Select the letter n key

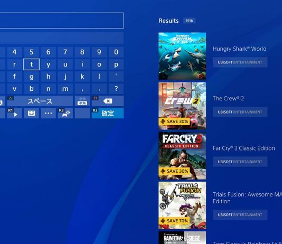click(48, 89)
